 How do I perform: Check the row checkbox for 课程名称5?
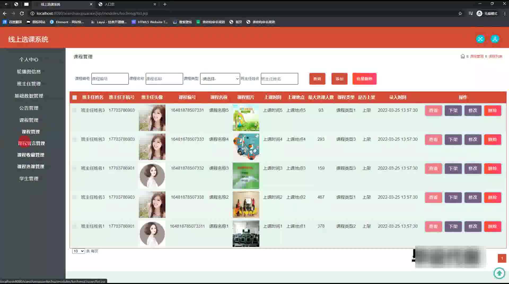(74, 110)
